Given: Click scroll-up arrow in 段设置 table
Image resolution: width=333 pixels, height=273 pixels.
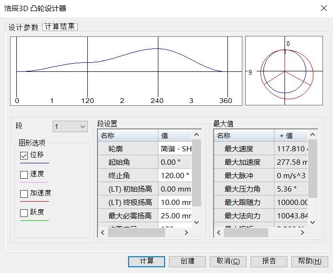Looking at the screenshot, I should tap(196, 135).
